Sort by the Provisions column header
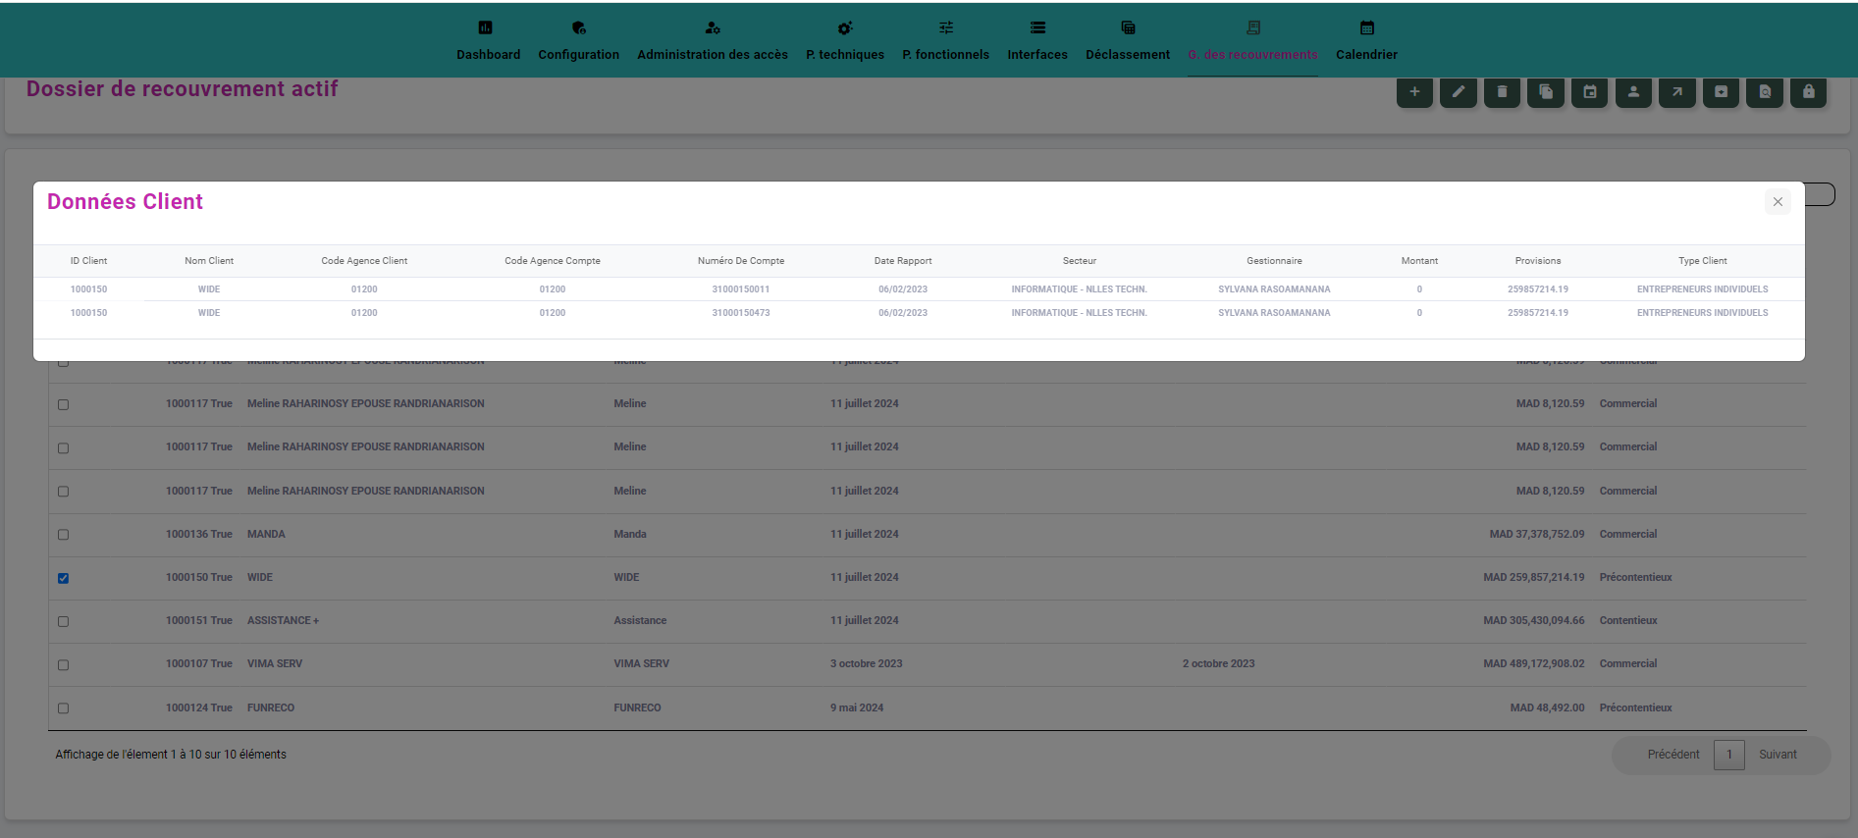This screenshot has width=1858, height=838. pos(1537,261)
